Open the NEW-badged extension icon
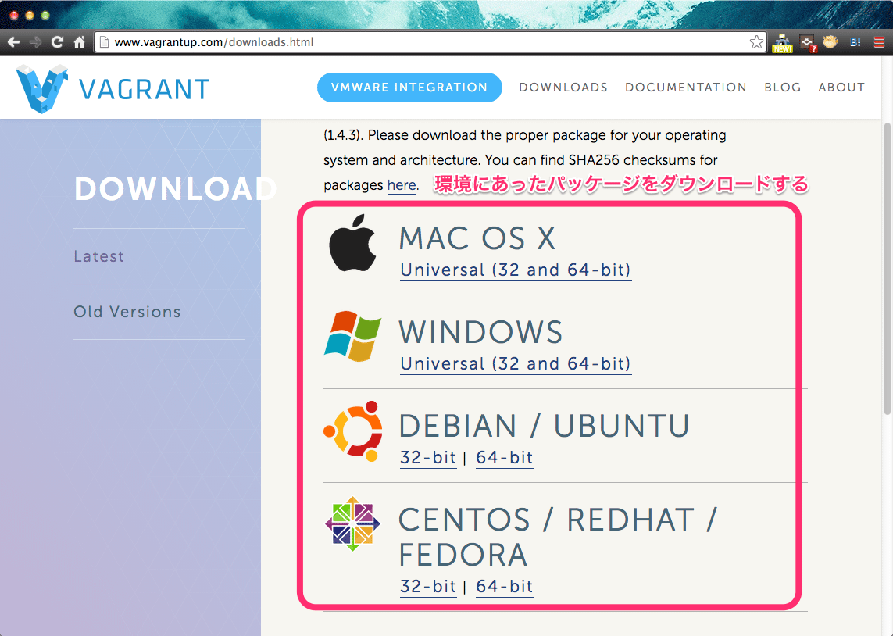The width and height of the screenshot is (893, 636). (x=783, y=43)
